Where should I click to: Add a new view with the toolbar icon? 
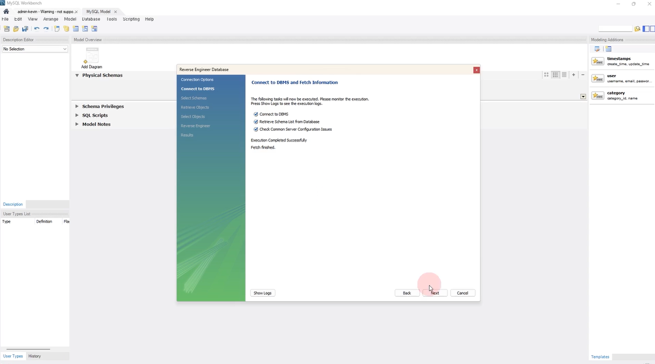pyautogui.click(x=85, y=29)
